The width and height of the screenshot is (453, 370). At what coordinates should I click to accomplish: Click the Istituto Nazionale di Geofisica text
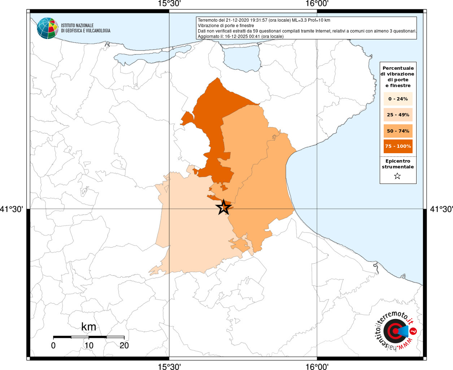[86, 28]
